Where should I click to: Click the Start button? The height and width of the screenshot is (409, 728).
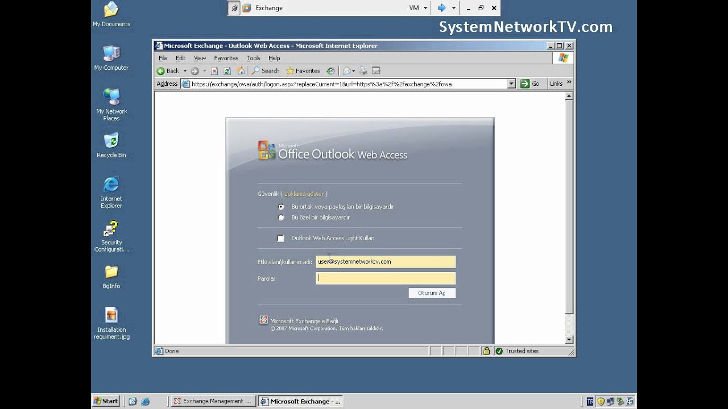106,401
